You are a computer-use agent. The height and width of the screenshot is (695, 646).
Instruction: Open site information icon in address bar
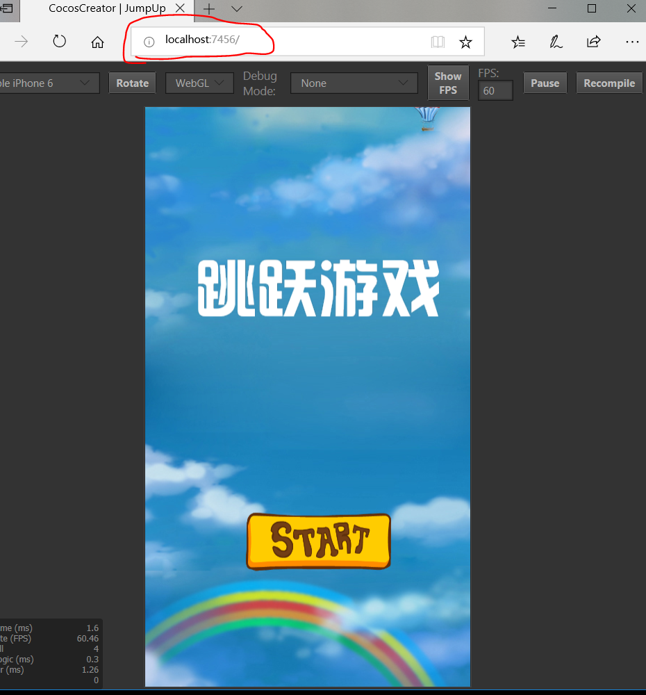pyautogui.click(x=149, y=42)
